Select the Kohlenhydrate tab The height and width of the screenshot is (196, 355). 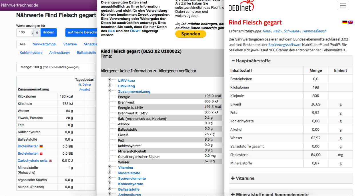[31, 53]
